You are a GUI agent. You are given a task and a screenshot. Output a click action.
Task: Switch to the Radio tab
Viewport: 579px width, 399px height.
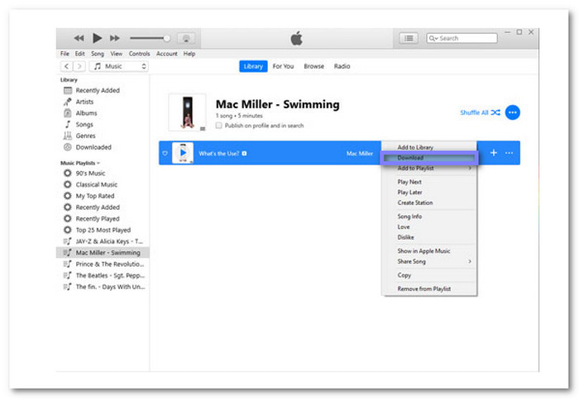pyautogui.click(x=342, y=66)
